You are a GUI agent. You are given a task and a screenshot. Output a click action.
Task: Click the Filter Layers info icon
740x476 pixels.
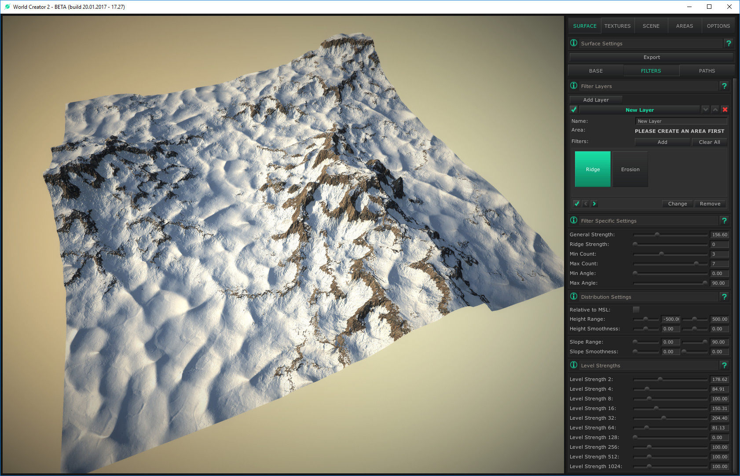point(574,86)
